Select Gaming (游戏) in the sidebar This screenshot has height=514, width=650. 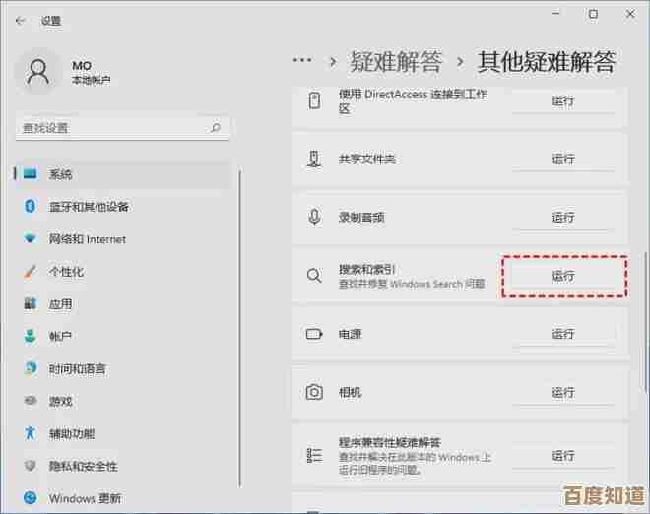[60, 402]
